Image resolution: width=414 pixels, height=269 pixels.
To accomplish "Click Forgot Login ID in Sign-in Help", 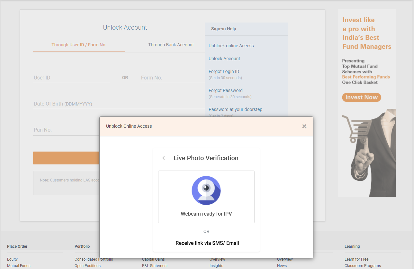I will [224, 71].
